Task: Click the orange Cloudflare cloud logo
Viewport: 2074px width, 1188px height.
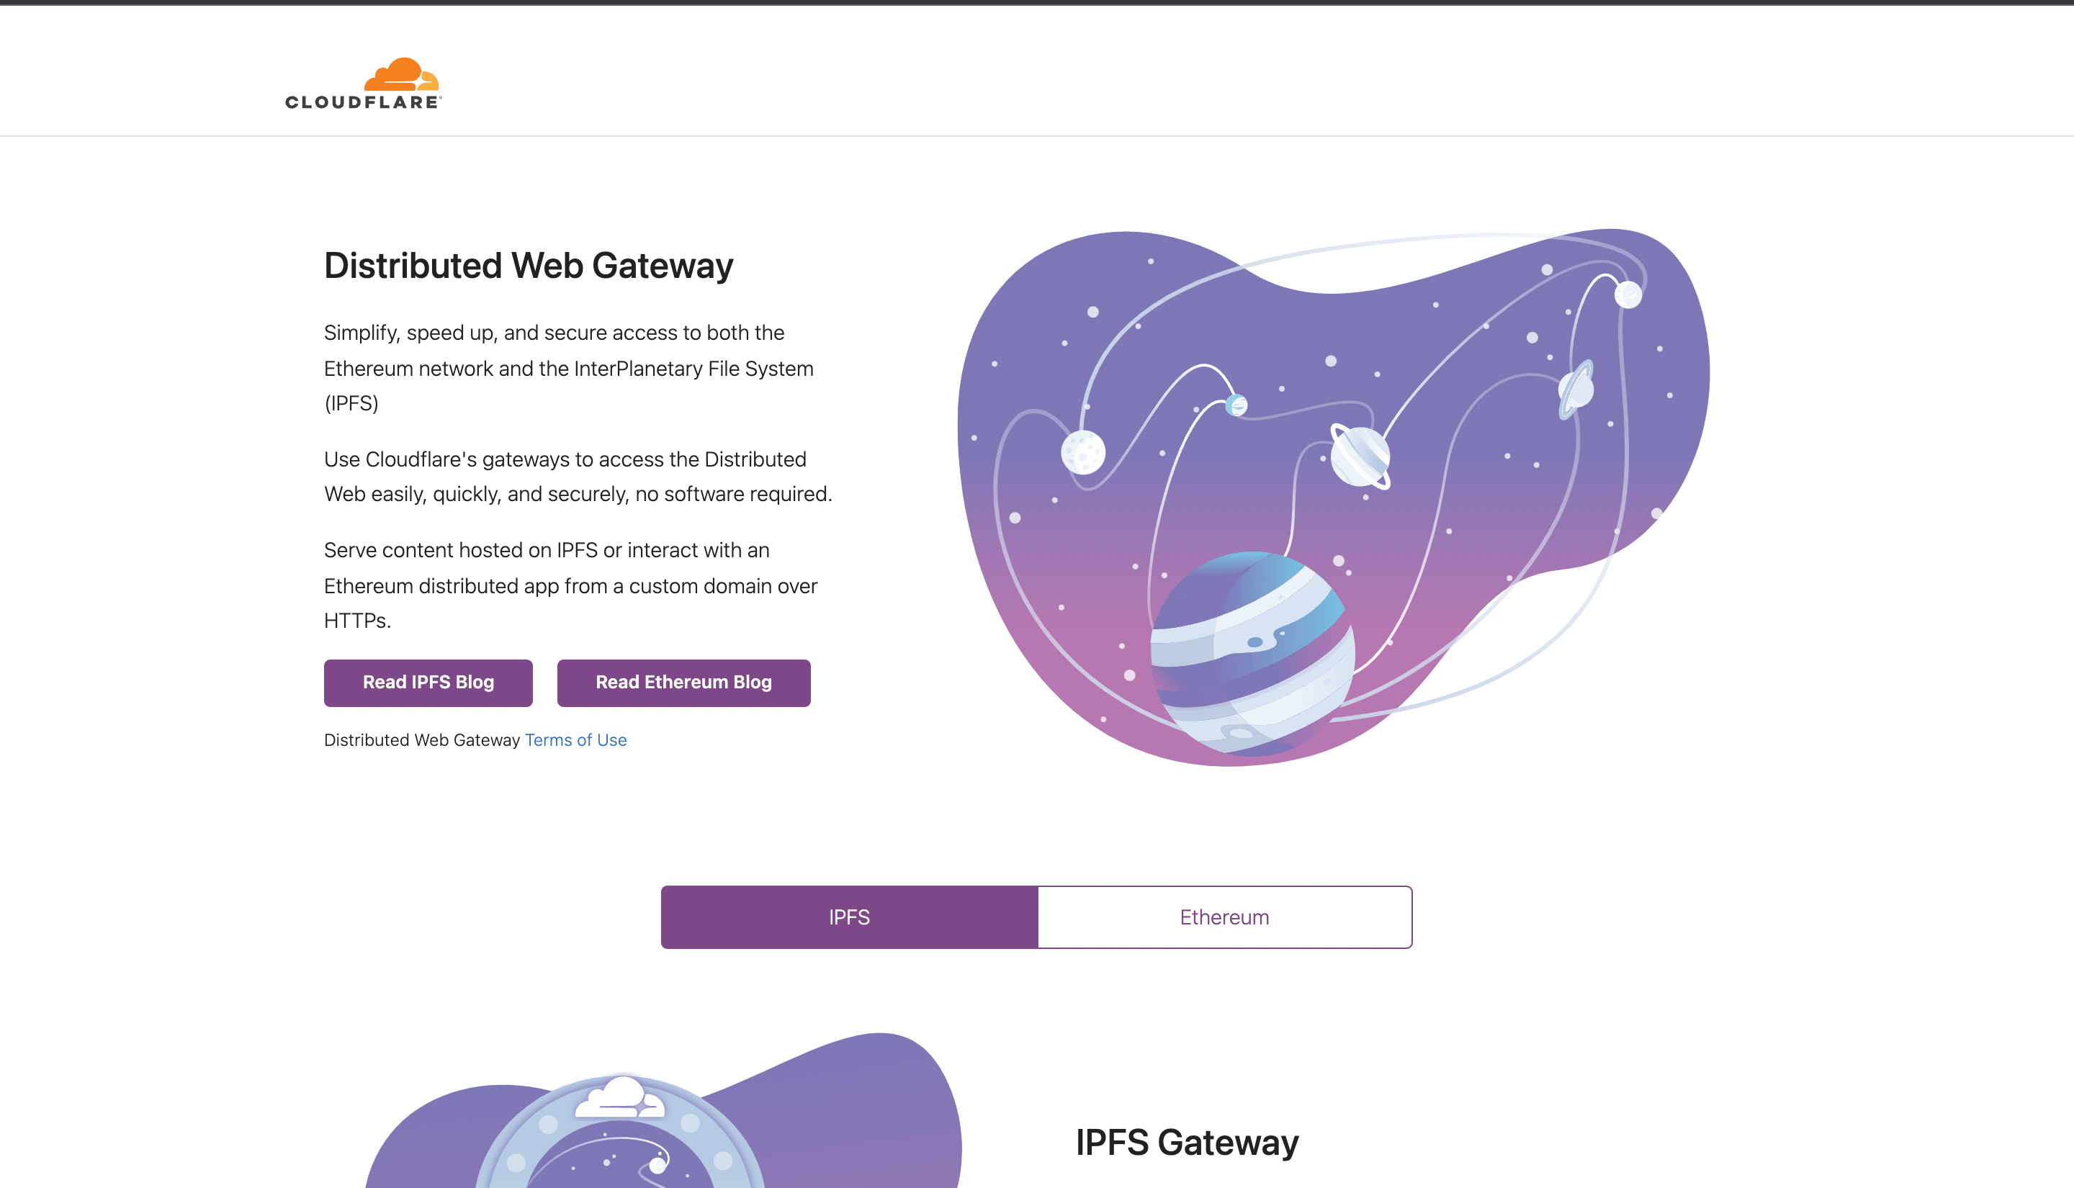Action: pyautogui.click(x=401, y=74)
